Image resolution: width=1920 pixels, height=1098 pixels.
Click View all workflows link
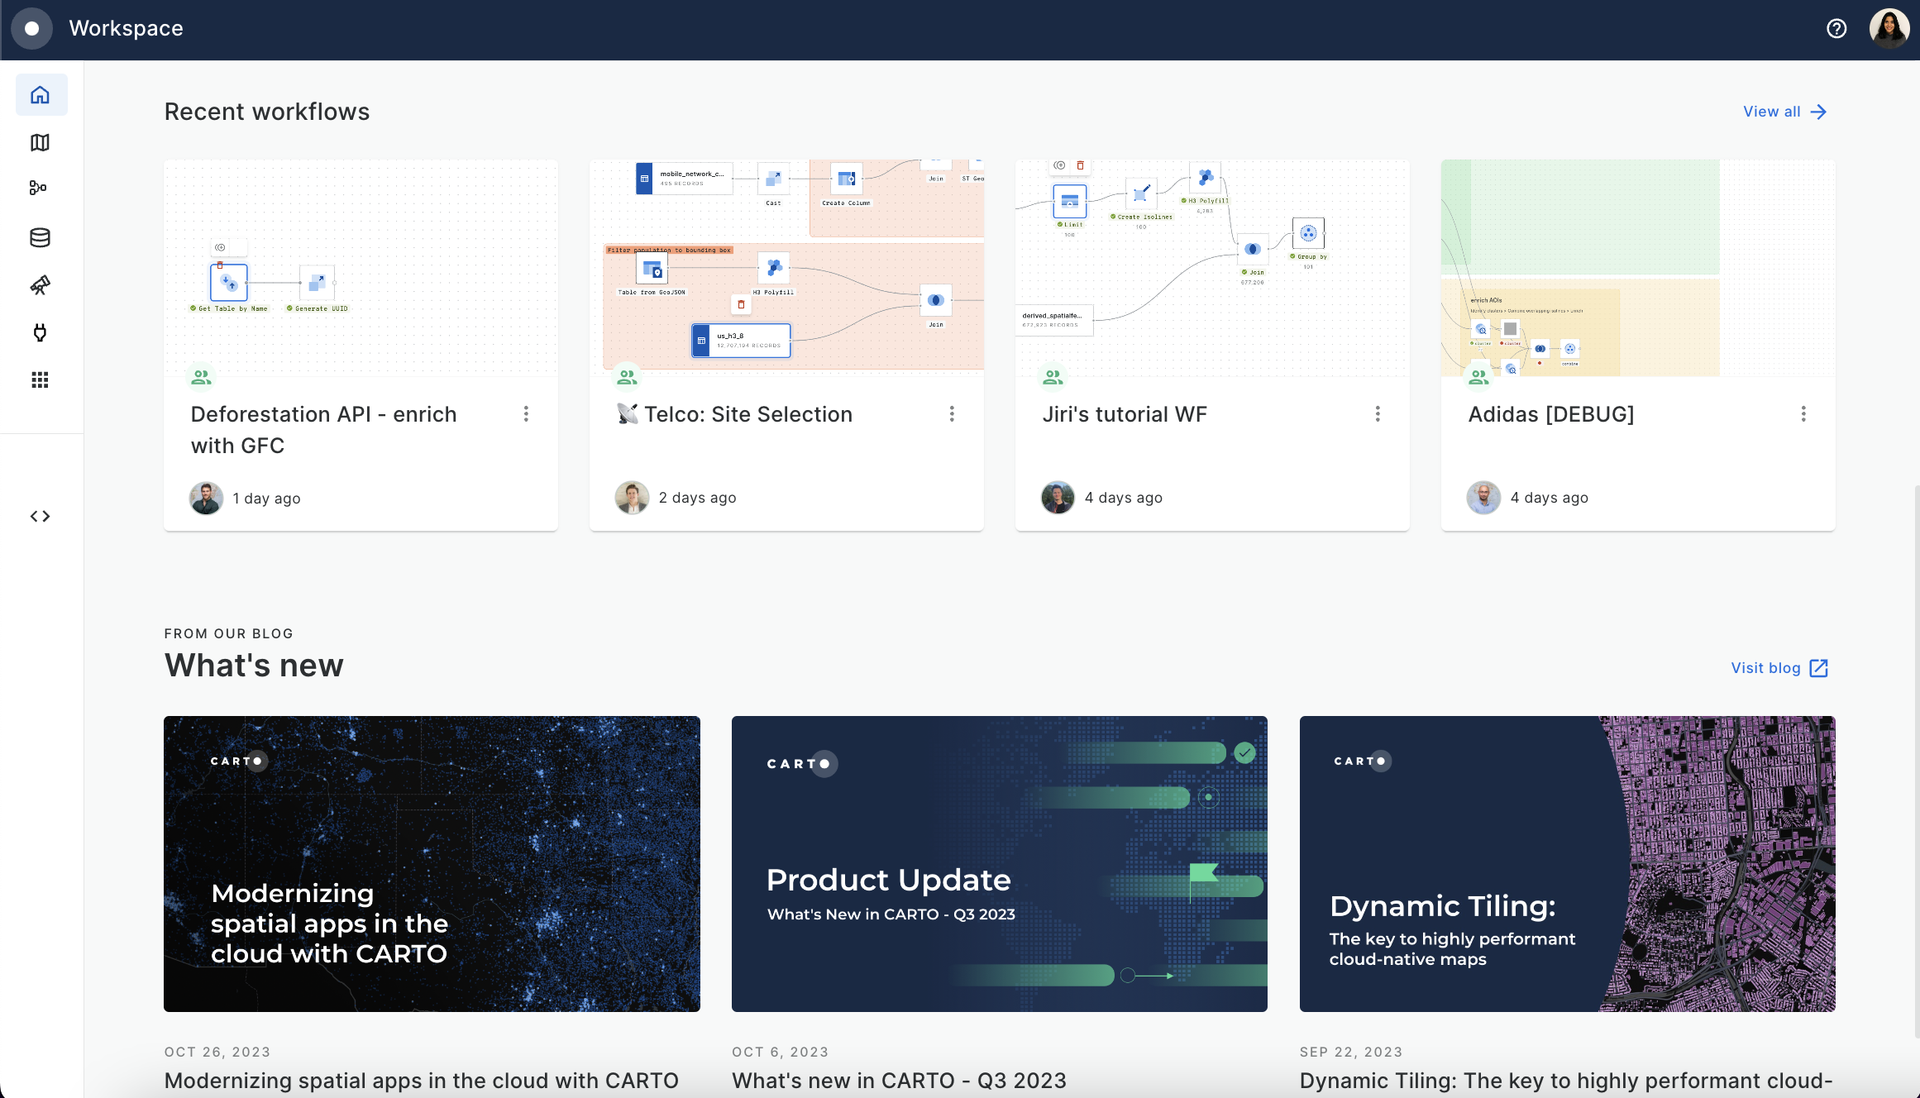tap(1784, 112)
